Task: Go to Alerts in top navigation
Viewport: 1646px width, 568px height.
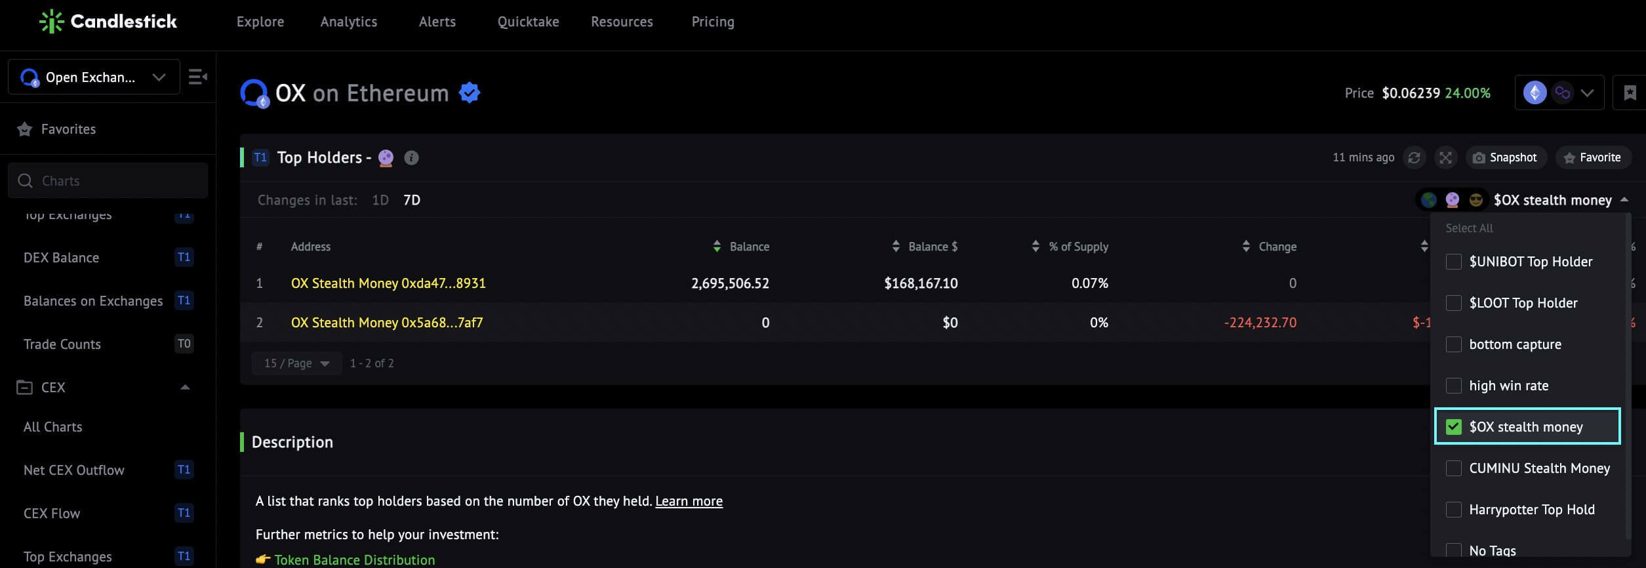Action: [x=437, y=22]
